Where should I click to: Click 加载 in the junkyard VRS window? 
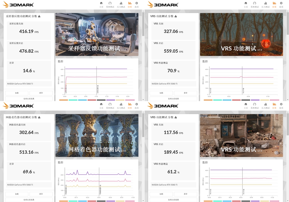[x=161, y=194]
